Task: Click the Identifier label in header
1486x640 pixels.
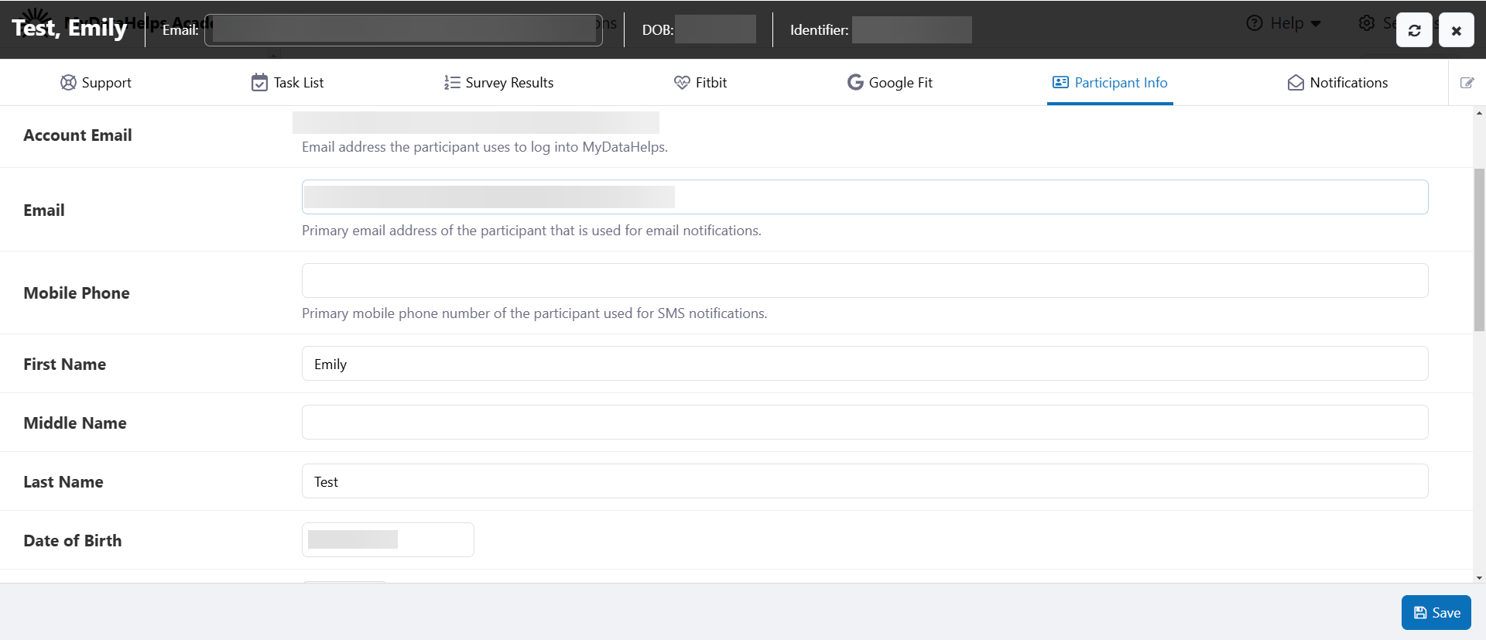Action: pyautogui.click(x=819, y=30)
